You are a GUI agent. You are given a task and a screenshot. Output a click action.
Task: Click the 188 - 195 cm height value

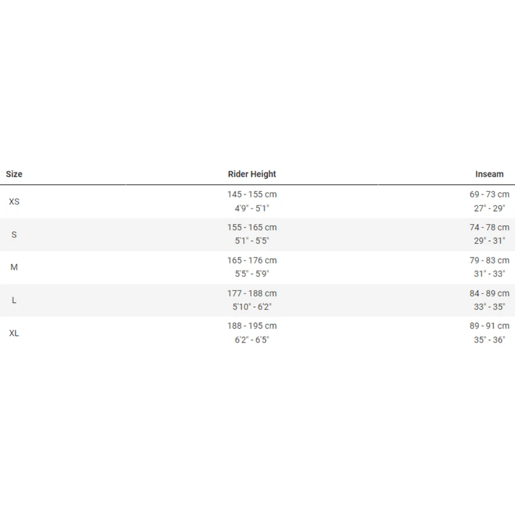pos(252,326)
